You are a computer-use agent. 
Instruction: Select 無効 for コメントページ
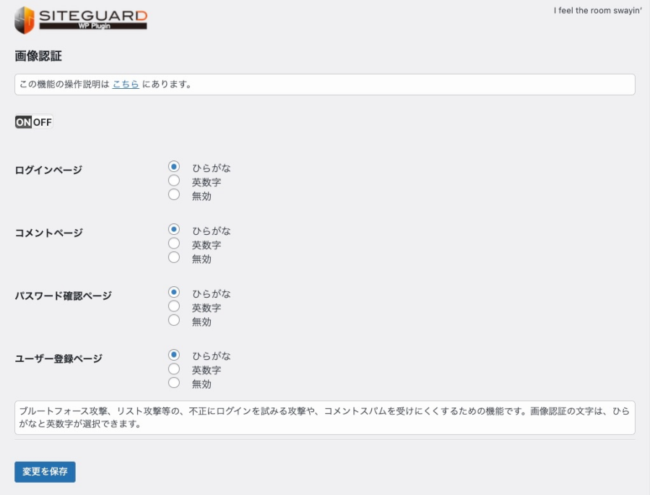173,257
